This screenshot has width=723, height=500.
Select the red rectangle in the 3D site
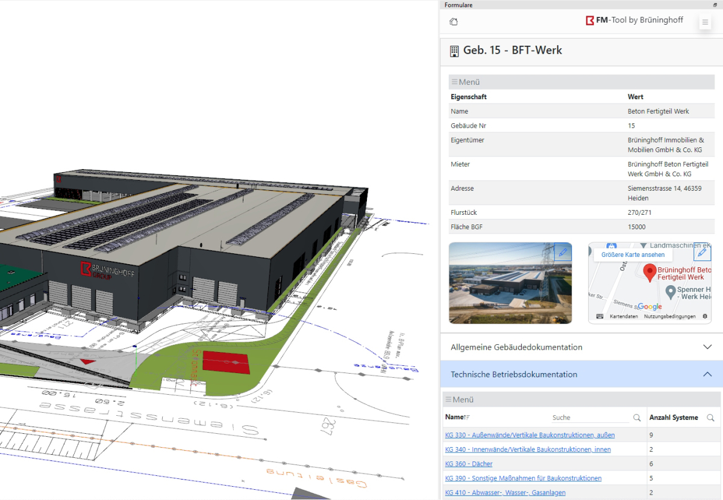pos(226,362)
